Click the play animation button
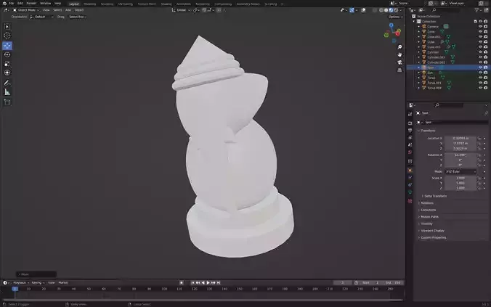 [x=208, y=282]
